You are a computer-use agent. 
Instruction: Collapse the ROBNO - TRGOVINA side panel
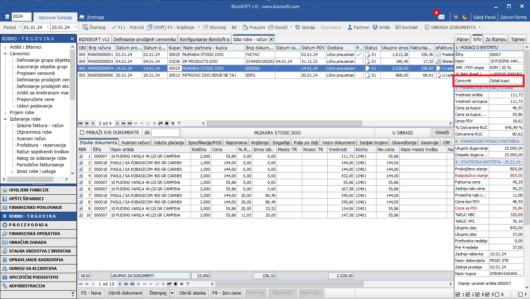point(72,39)
